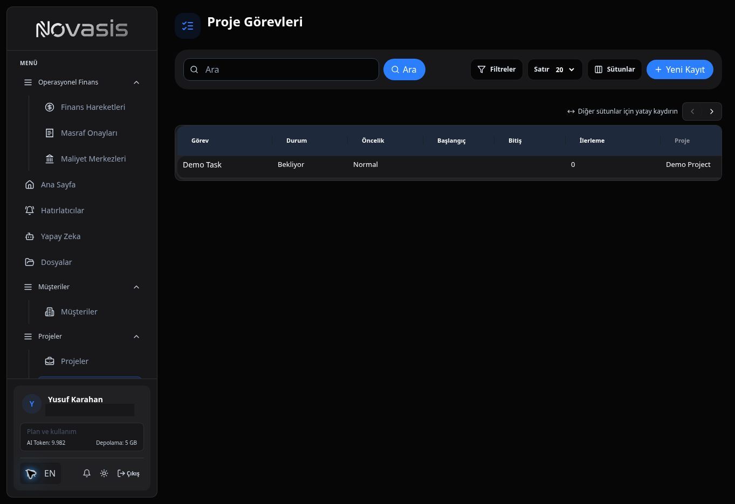Viewport: 735px width, 504px height.
Task: Click the Normal priority cell
Action: (x=366, y=165)
